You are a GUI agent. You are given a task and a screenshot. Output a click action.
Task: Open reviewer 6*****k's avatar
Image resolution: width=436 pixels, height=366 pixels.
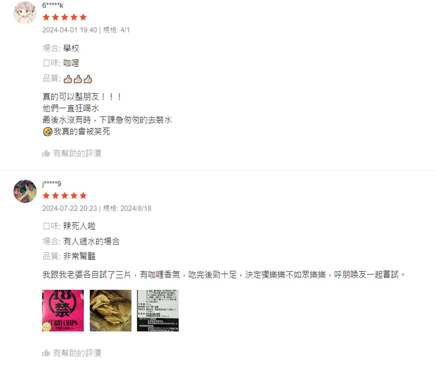click(x=25, y=13)
